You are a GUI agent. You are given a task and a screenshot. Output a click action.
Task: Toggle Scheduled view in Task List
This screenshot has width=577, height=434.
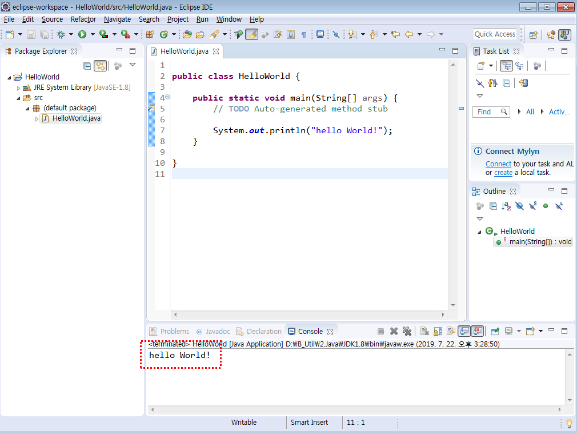[x=520, y=66]
